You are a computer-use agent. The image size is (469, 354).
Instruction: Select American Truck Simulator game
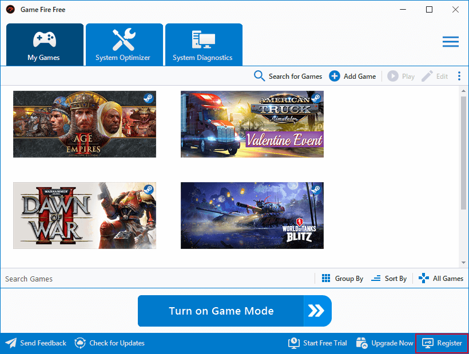(252, 124)
